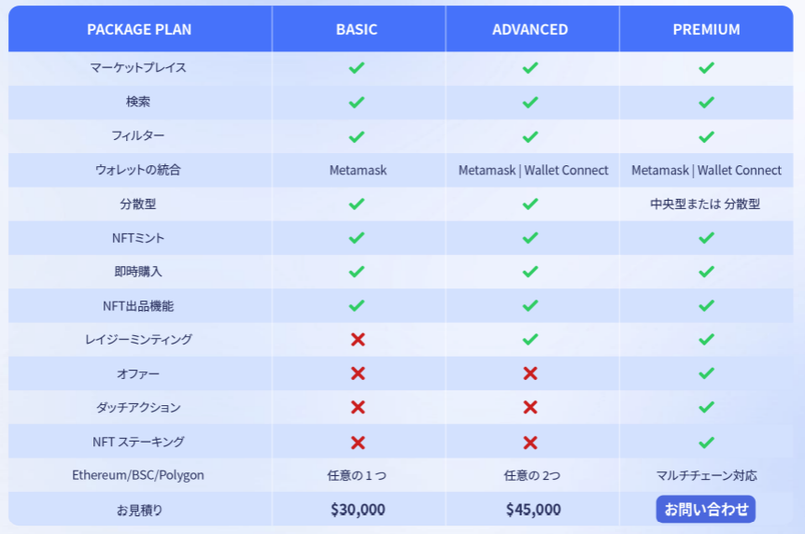Viewport: 805px width, 534px height.
Task: Select the ADVANCED column header
Action: click(x=530, y=29)
